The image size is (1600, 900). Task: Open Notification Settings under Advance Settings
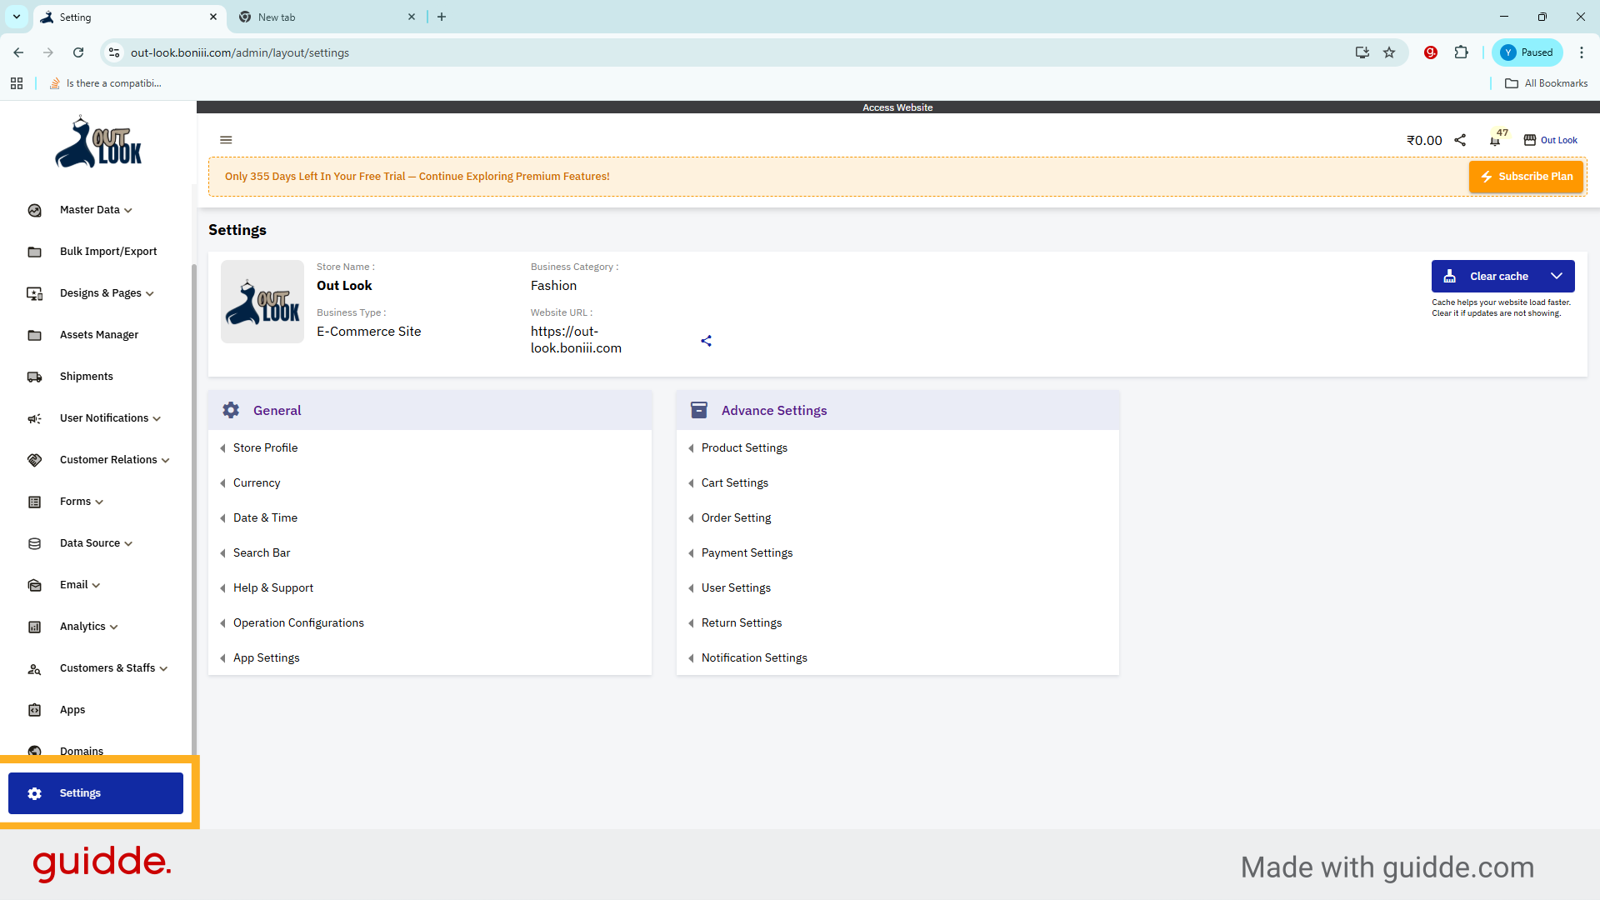click(x=754, y=657)
